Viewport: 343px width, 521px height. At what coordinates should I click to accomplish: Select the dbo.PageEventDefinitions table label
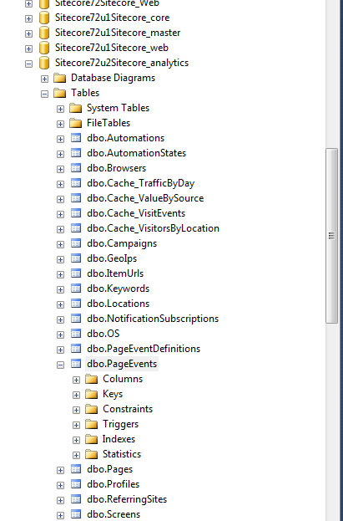coord(144,349)
